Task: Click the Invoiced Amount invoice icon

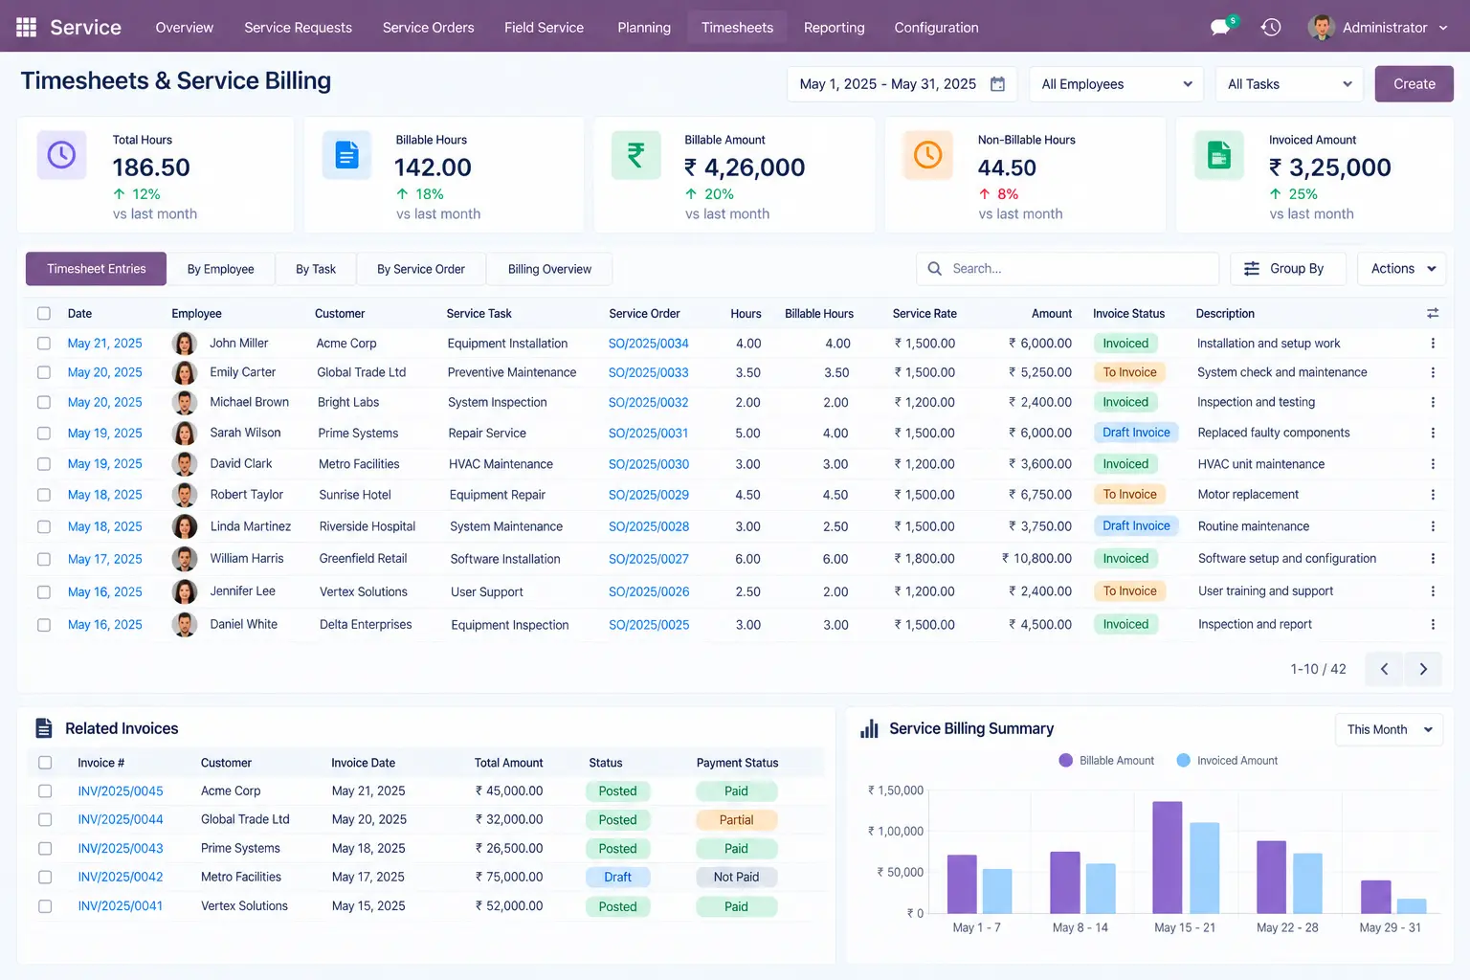Action: pos(1219,154)
